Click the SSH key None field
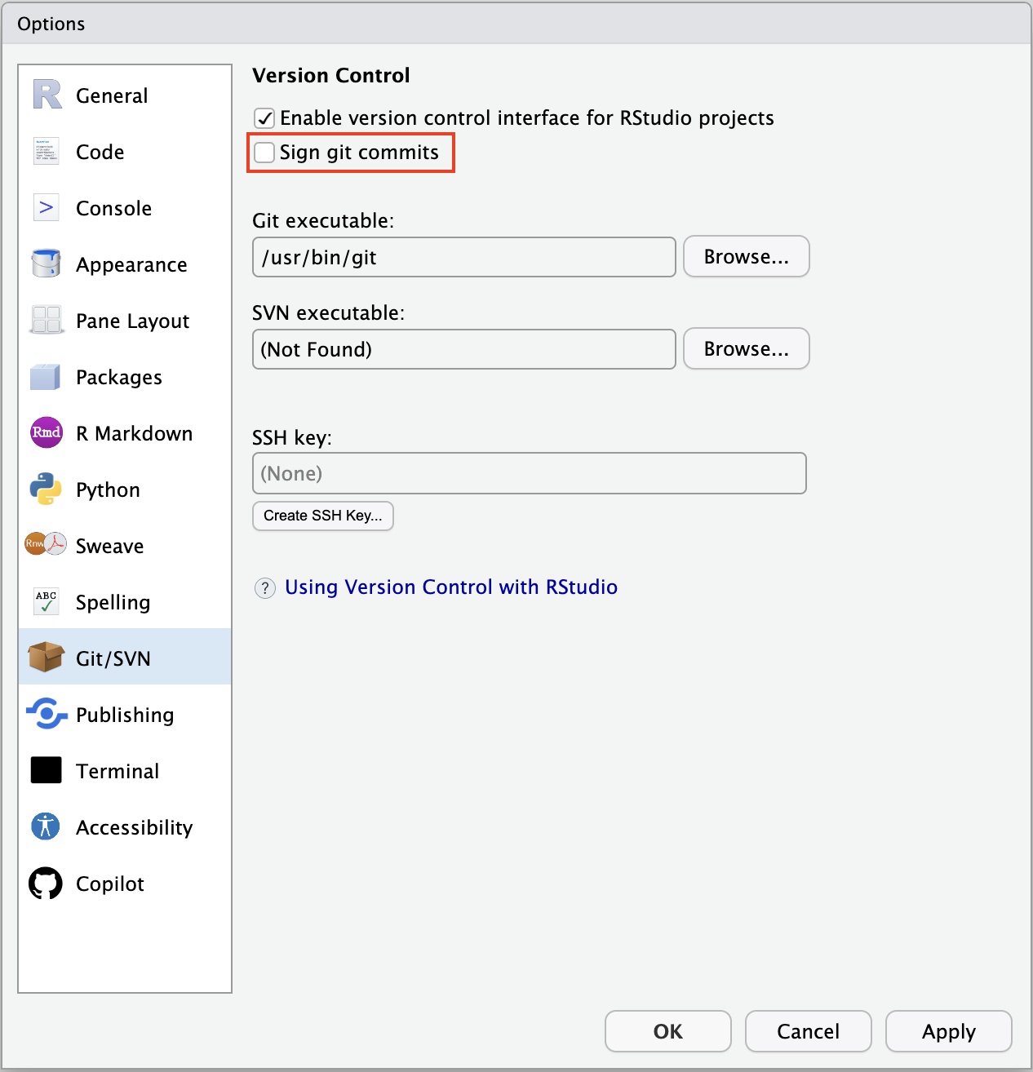This screenshot has width=1033, height=1072. click(530, 473)
